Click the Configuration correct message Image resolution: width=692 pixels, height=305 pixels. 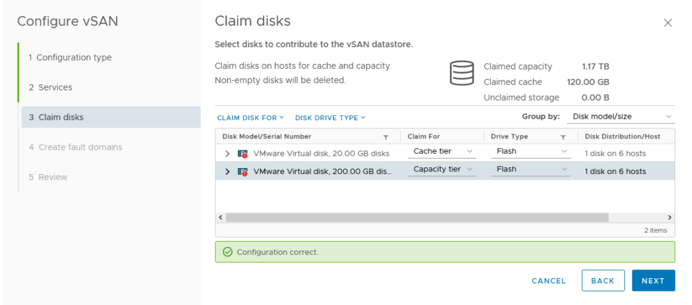tap(277, 252)
